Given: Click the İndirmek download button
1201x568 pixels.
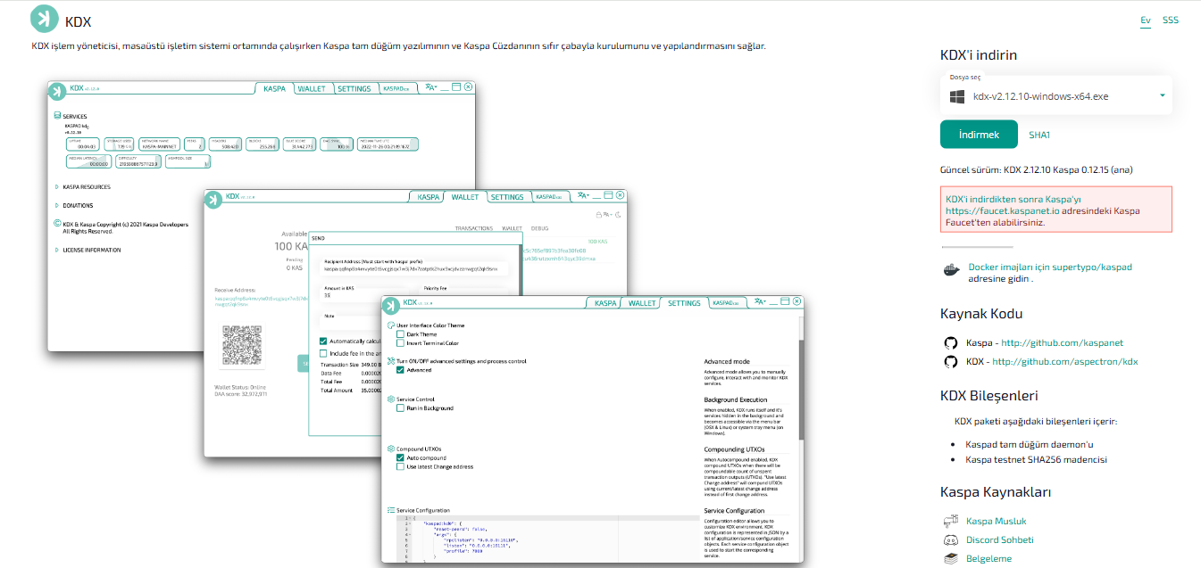Looking at the screenshot, I should (979, 135).
